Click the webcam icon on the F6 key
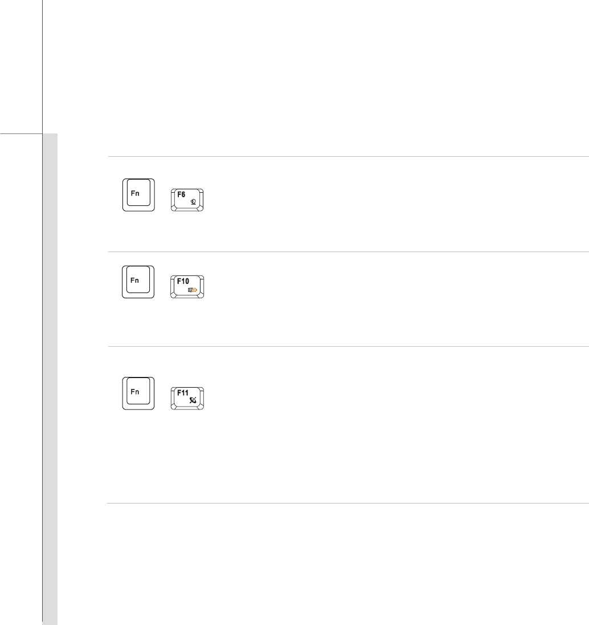The width and height of the screenshot is (589, 625). tap(194, 202)
